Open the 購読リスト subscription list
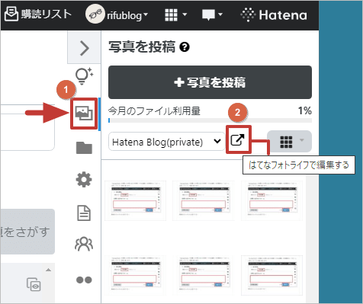363x304 pixels. click(37, 14)
